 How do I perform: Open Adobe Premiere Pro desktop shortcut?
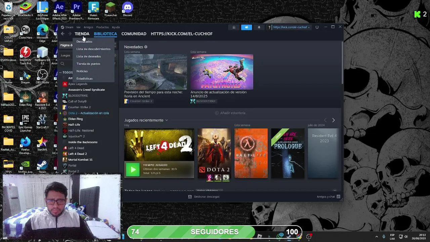pos(77,11)
